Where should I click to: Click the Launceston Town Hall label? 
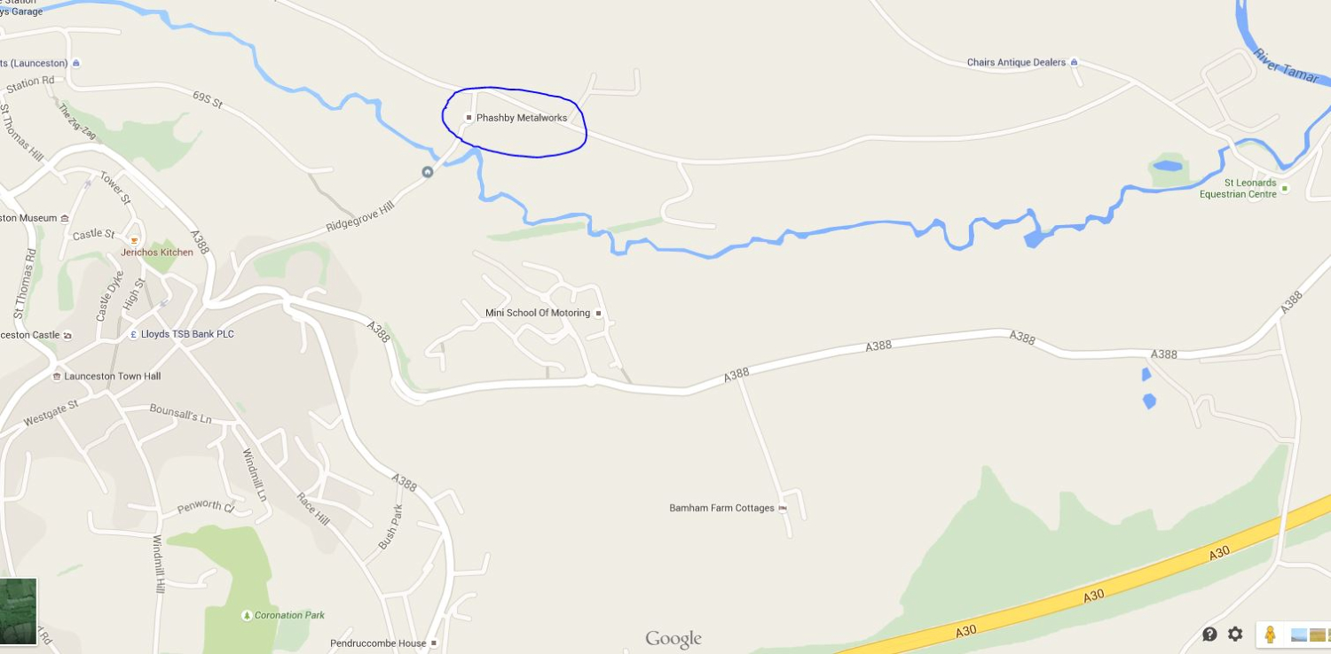tap(113, 377)
